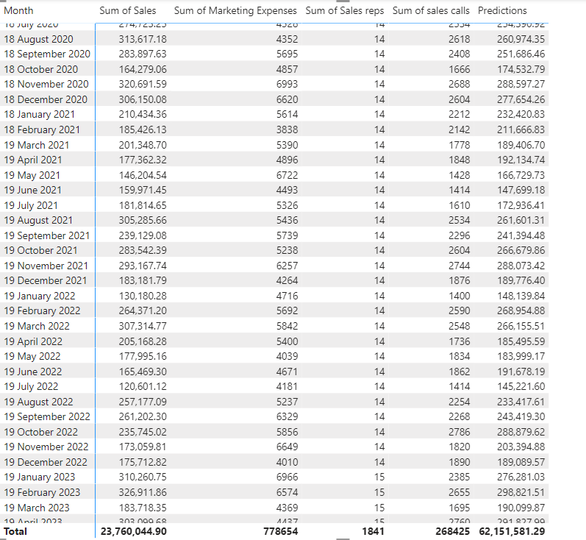The height and width of the screenshot is (540, 586).
Task: Click sales value 320,691.59
Action: [x=143, y=84]
